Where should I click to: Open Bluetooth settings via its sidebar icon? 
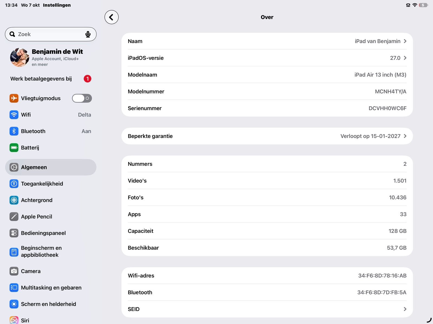click(14, 131)
